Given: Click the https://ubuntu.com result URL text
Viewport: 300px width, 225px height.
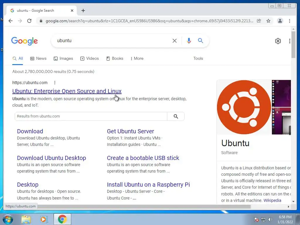Looking at the screenshot, I should [30, 83].
